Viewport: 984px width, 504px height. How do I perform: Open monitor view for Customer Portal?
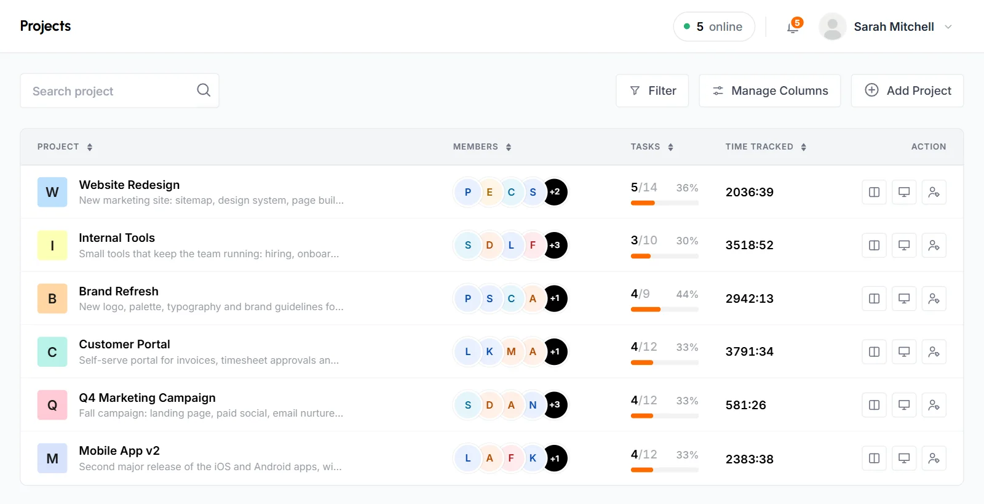pos(904,351)
